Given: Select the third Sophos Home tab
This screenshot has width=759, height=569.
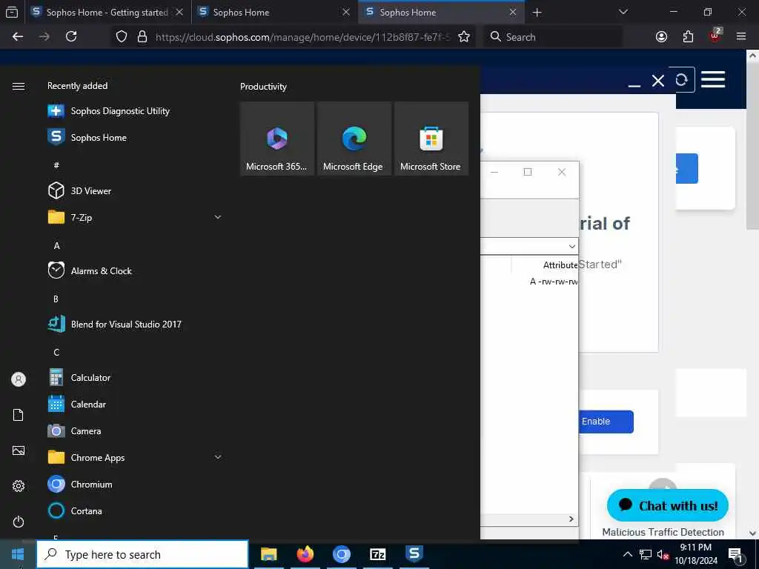Looking at the screenshot, I should coord(441,12).
